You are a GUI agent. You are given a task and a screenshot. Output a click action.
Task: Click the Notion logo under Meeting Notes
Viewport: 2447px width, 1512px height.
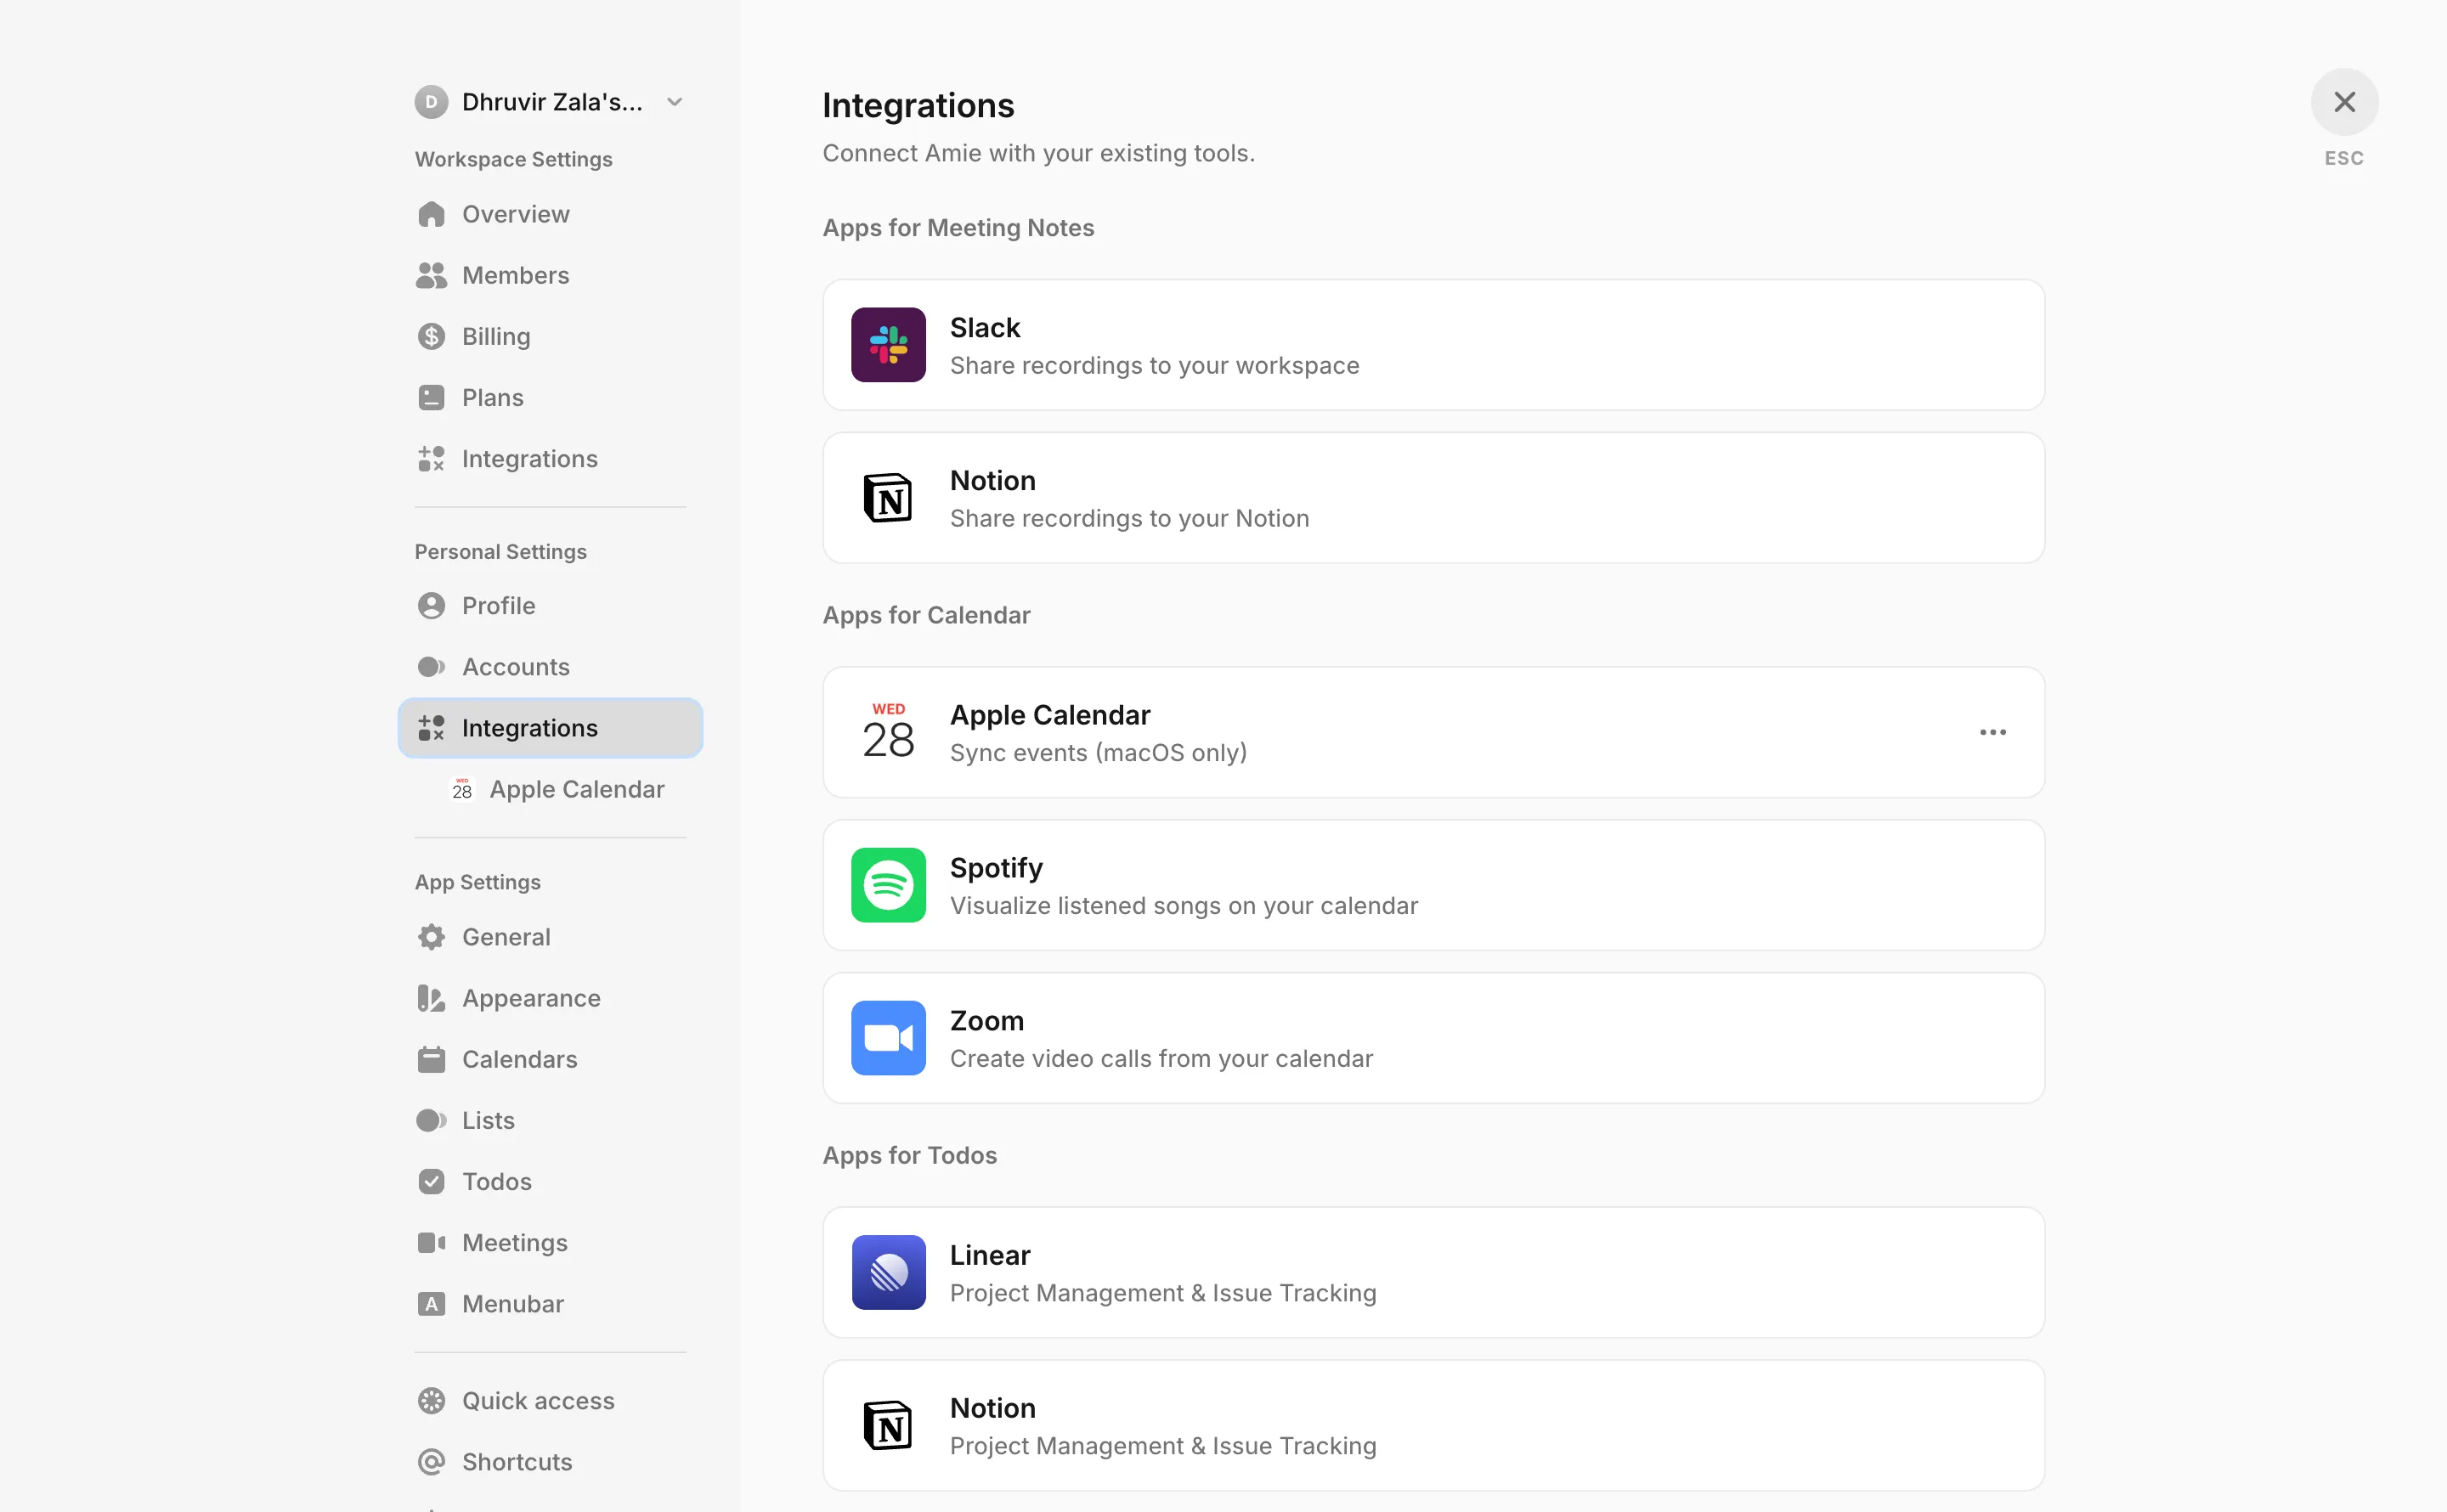click(888, 498)
